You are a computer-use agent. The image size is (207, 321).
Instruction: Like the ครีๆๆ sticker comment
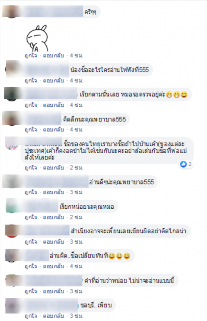pos(31,56)
